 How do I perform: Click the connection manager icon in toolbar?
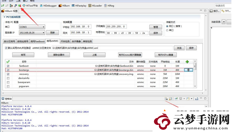(x=11, y=6)
